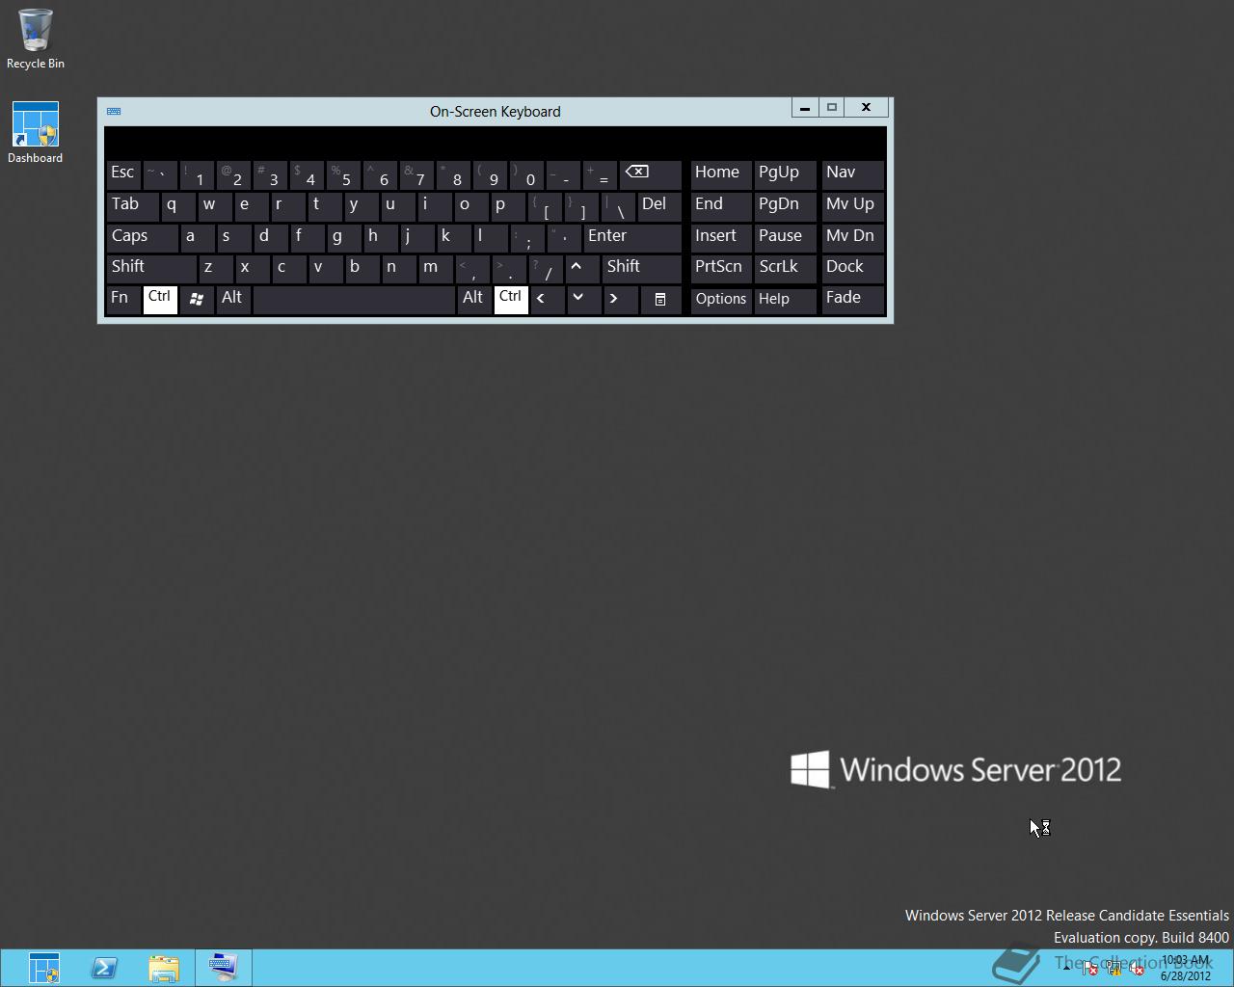1234x987 pixels.
Task: Click the Pause key
Action: coord(785,237)
